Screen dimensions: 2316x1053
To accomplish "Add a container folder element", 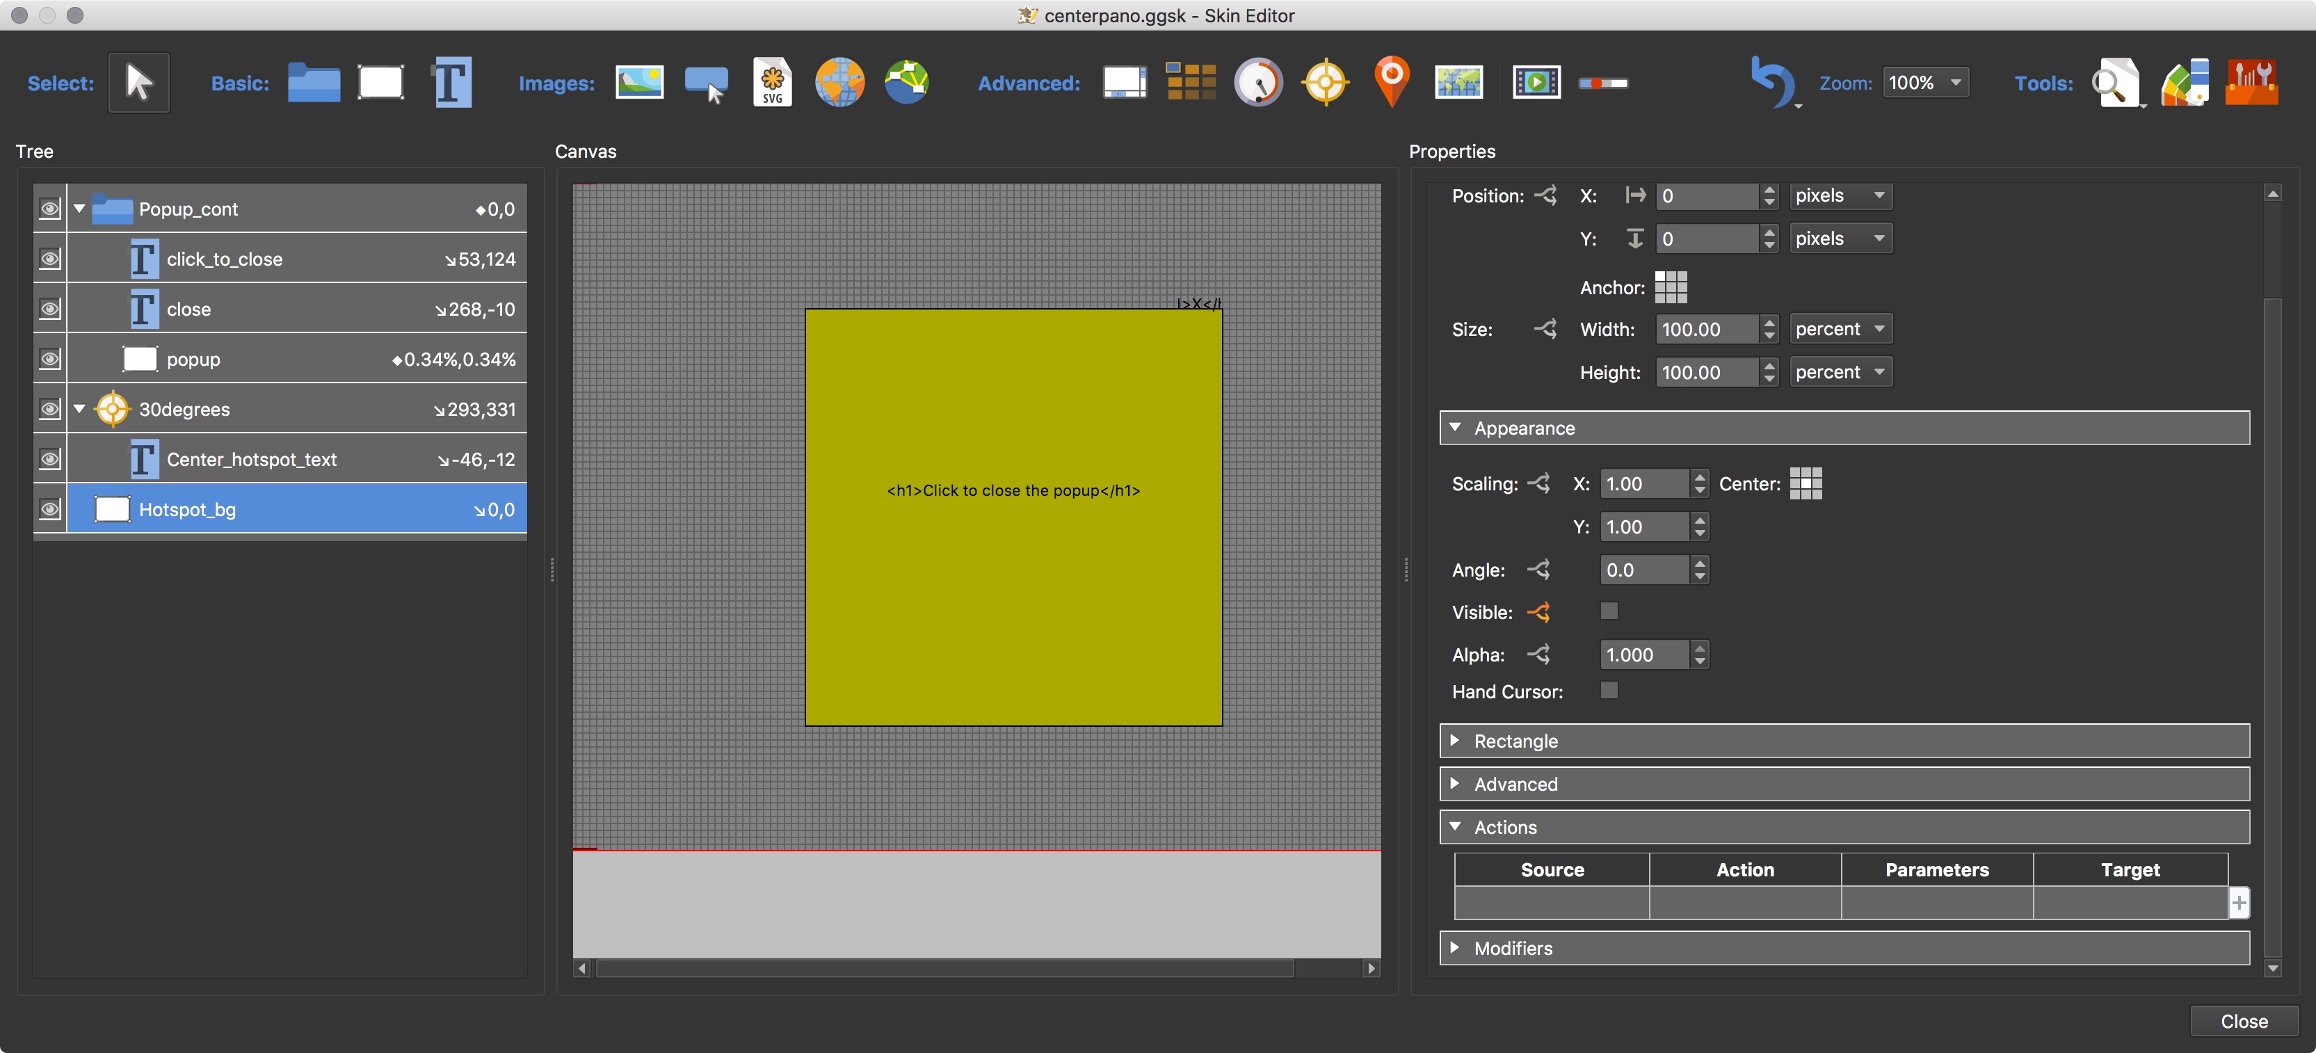I will click(x=314, y=83).
